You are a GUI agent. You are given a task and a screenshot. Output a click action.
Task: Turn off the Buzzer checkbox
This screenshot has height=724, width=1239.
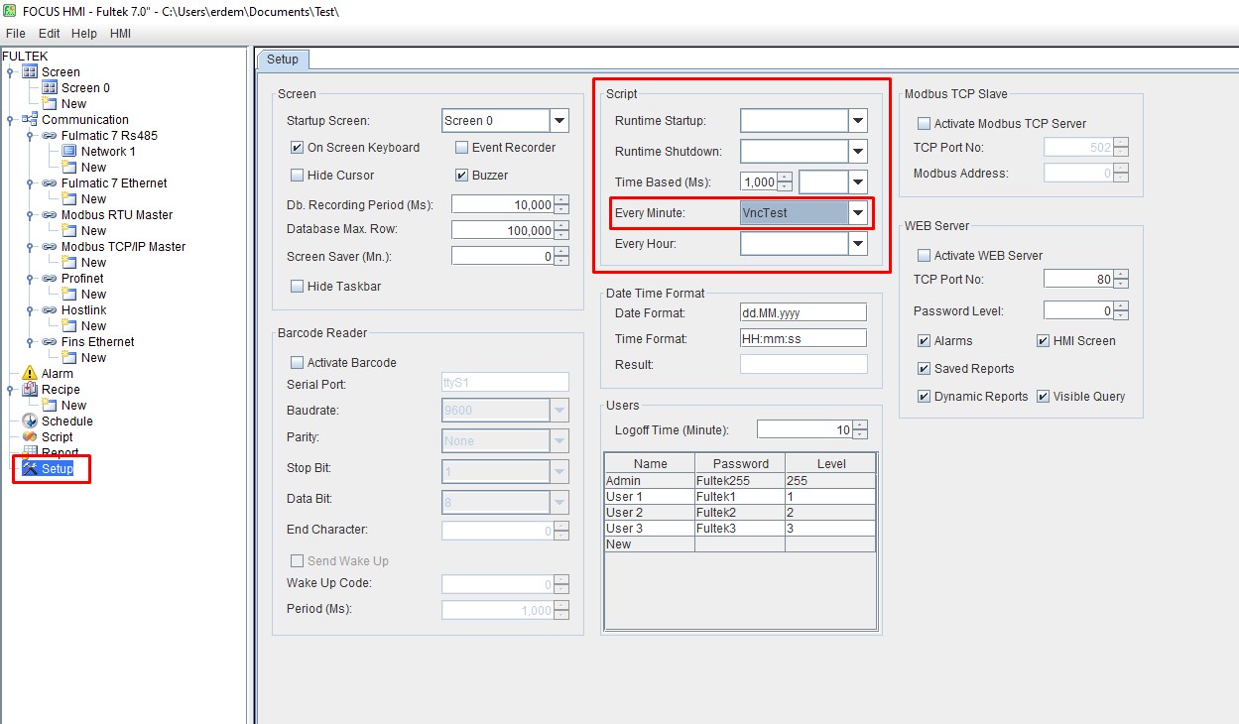(x=462, y=176)
